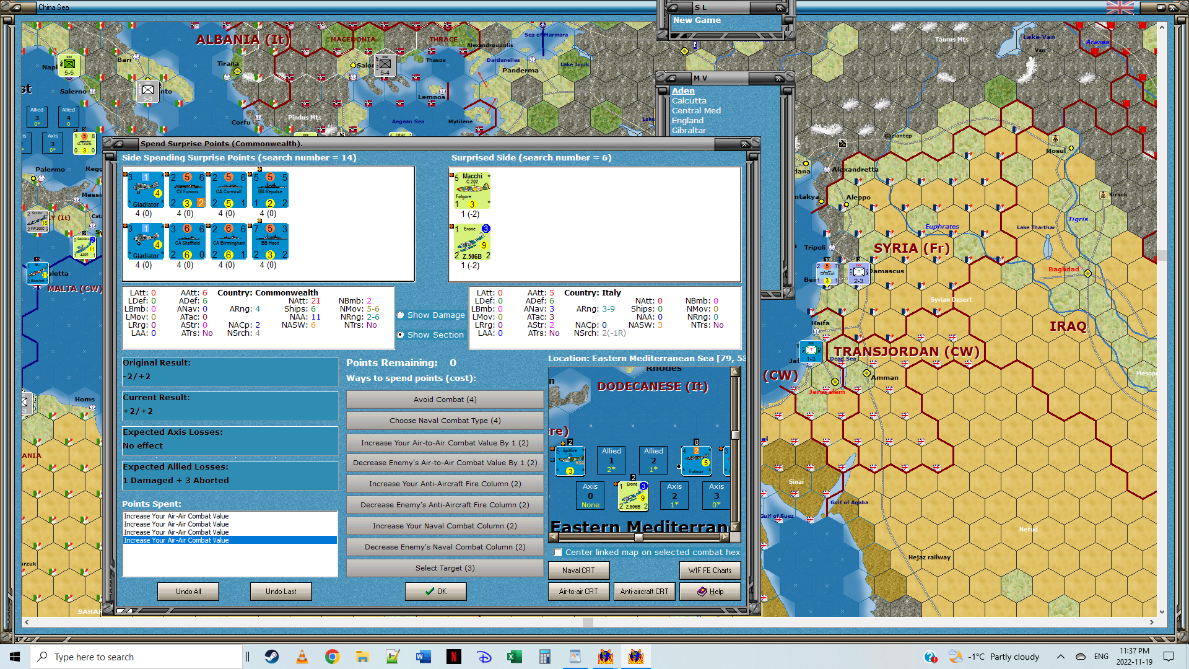Click the linked map horizontal scrollbar thumb

tap(638, 538)
